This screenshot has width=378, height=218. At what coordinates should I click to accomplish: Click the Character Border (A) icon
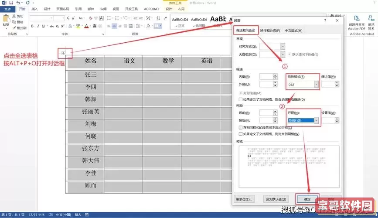(x=102, y=18)
